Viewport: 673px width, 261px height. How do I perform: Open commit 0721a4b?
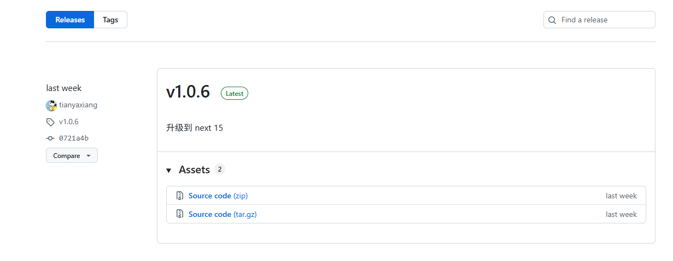pyautogui.click(x=74, y=138)
